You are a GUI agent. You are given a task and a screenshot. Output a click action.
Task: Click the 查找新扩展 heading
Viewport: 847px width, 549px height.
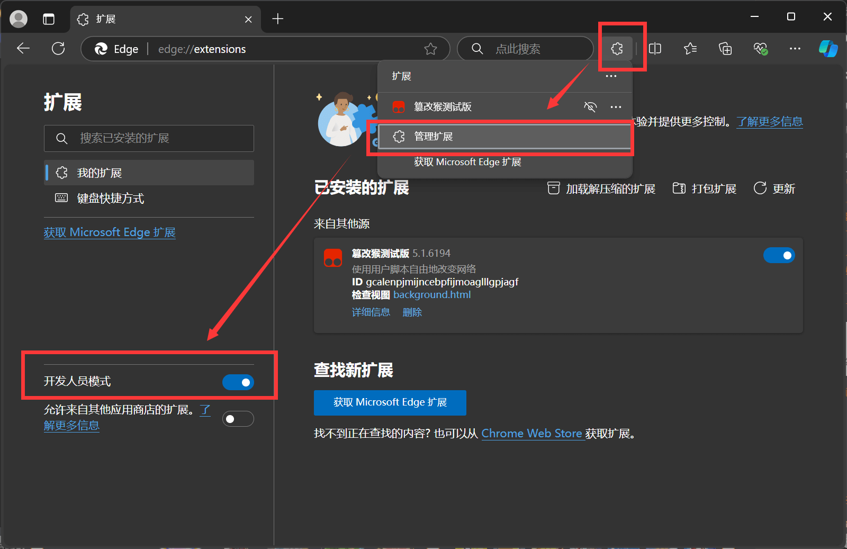[x=354, y=370]
